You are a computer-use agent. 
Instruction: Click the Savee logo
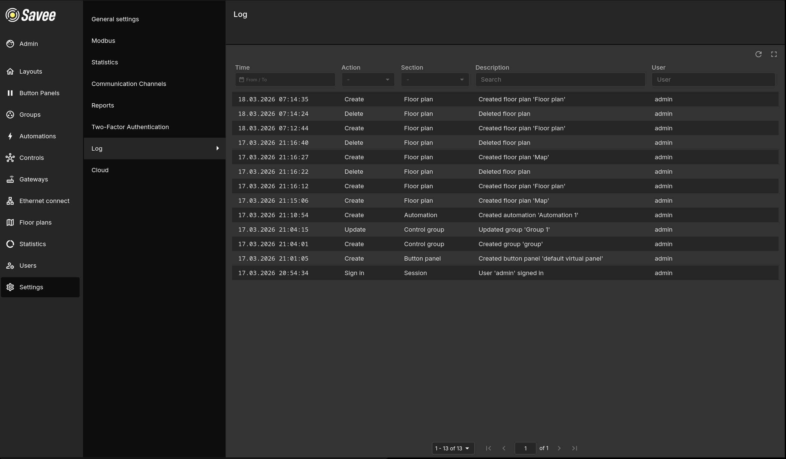tap(31, 15)
